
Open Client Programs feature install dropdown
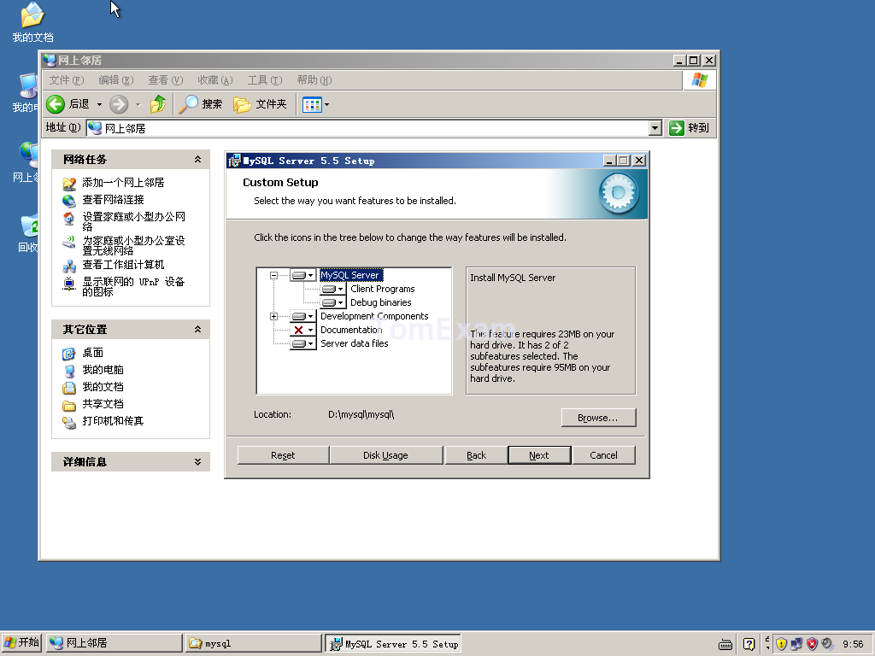tap(333, 289)
